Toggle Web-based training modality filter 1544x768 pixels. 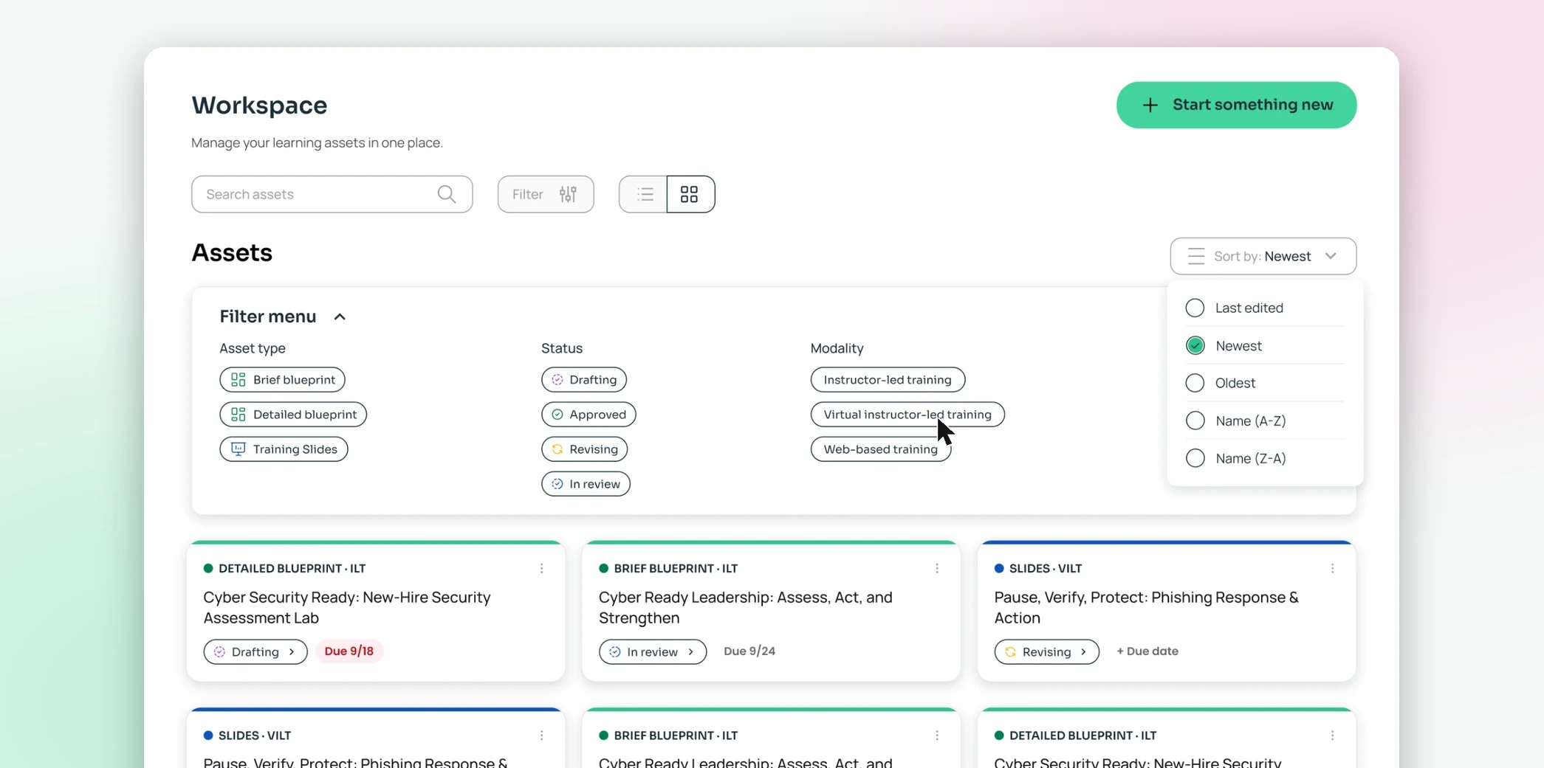(881, 449)
